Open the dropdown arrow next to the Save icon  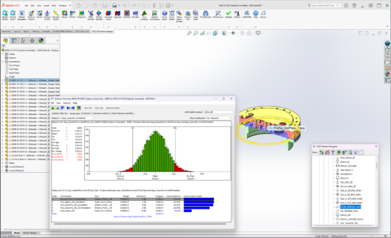[x=109, y=5]
